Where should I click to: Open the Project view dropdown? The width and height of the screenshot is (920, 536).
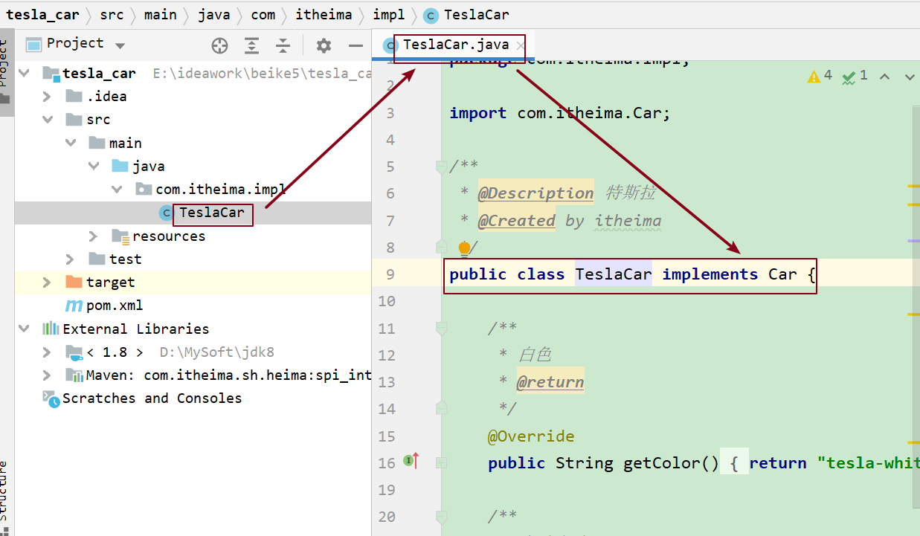coord(120,46)
